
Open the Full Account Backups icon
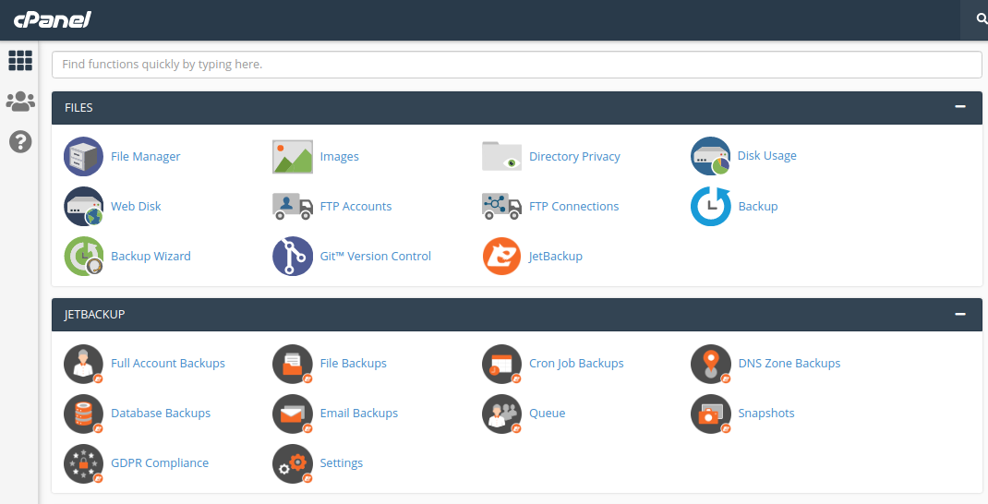[83, 364]
